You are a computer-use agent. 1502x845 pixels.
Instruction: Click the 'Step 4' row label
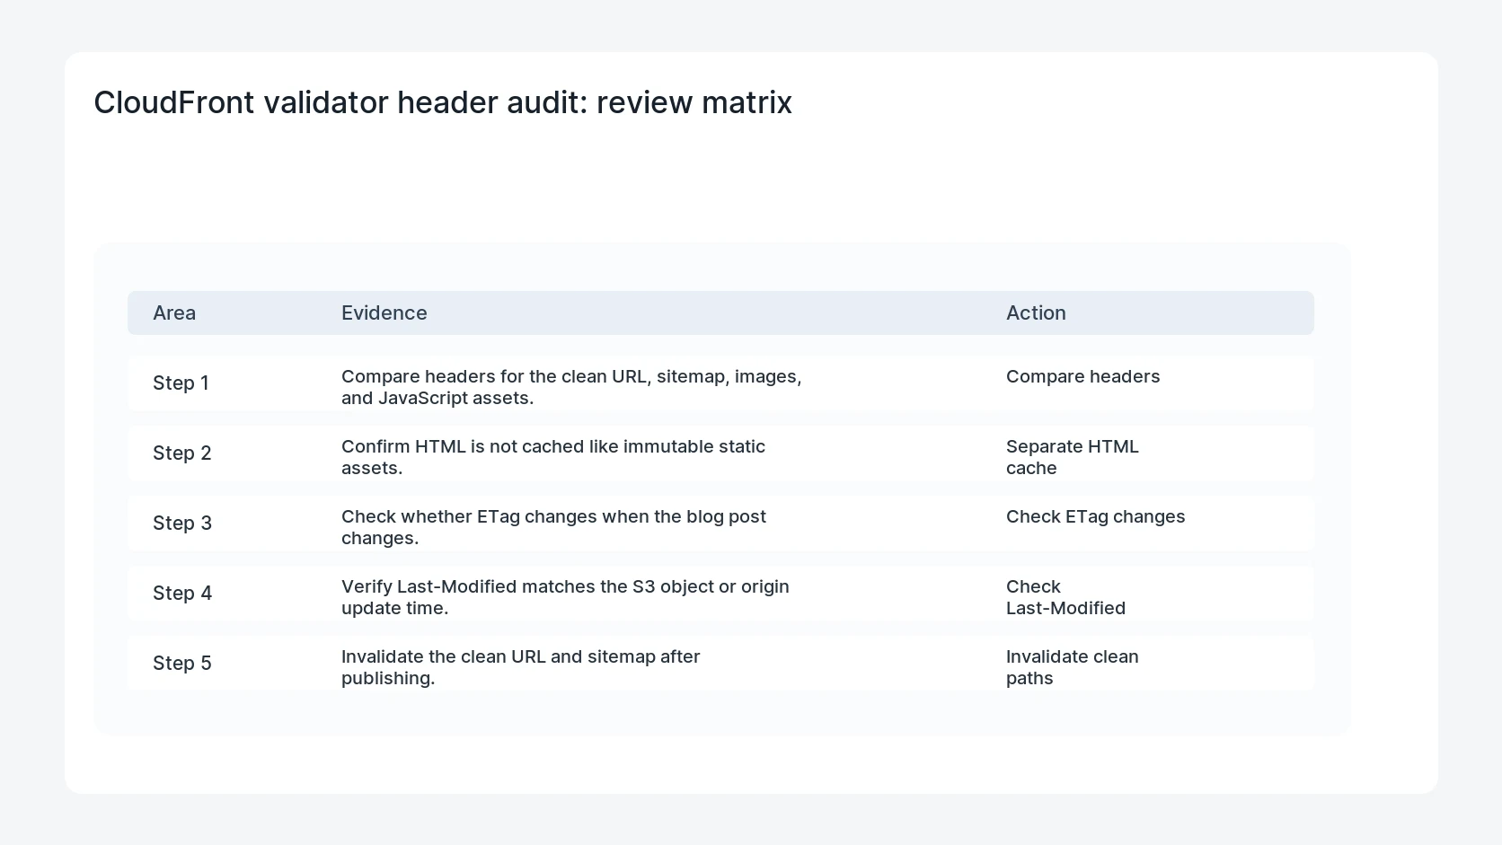coord(182,593)
